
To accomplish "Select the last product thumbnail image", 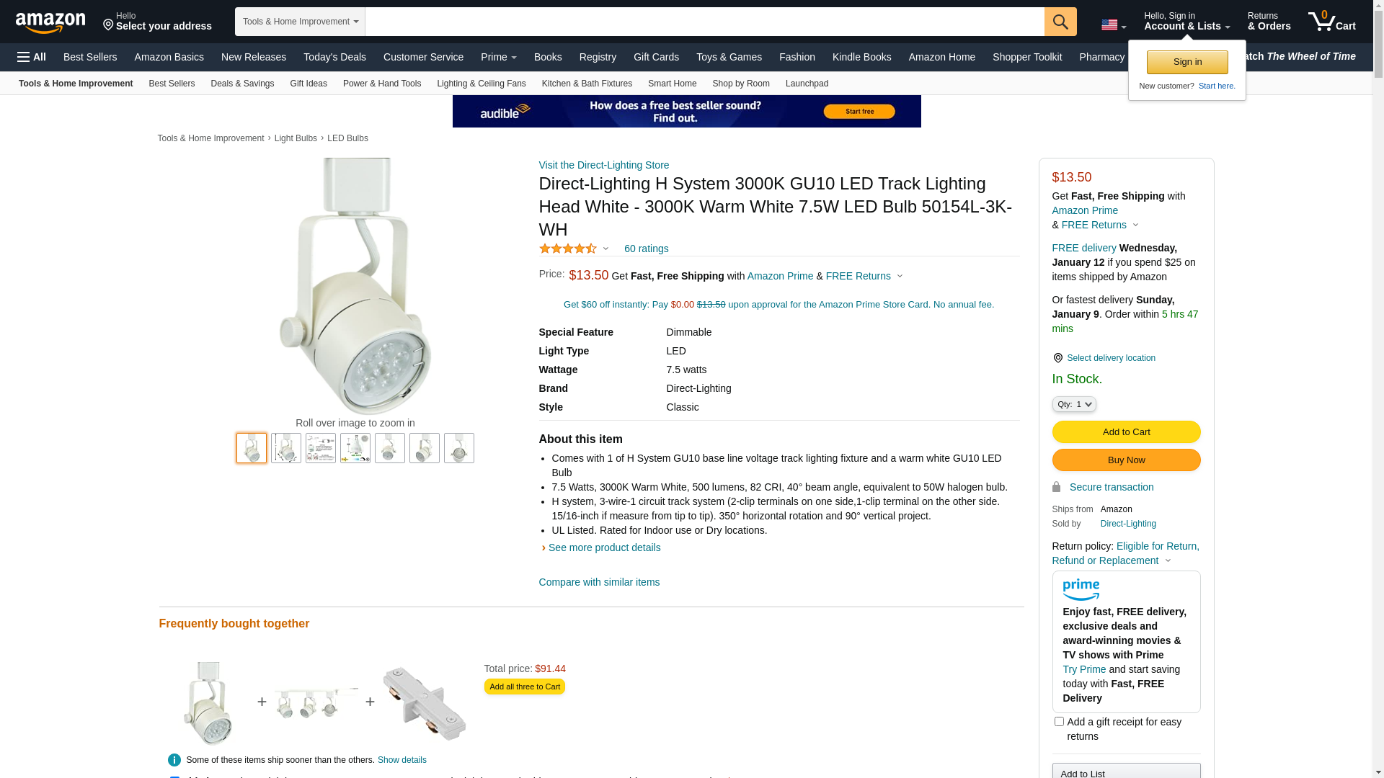I will tap(458, 448).
